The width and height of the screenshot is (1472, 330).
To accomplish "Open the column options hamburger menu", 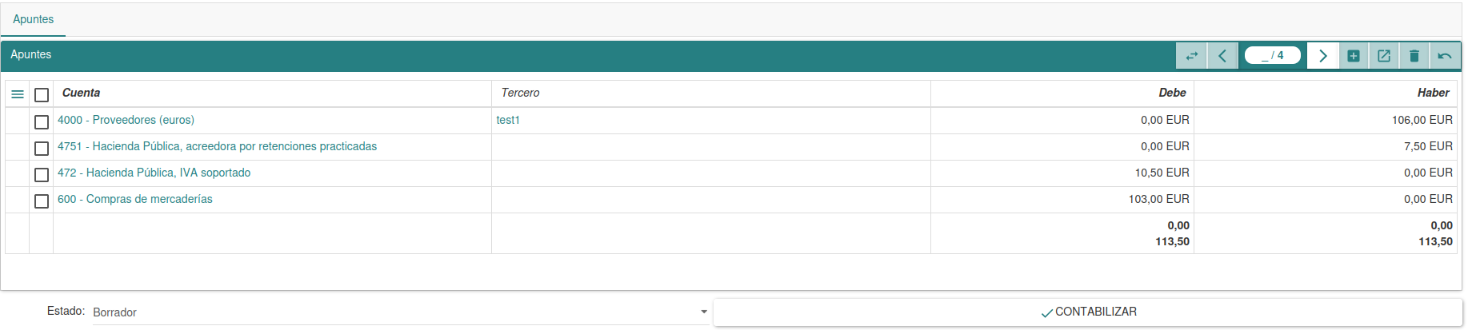I will 18,94.
